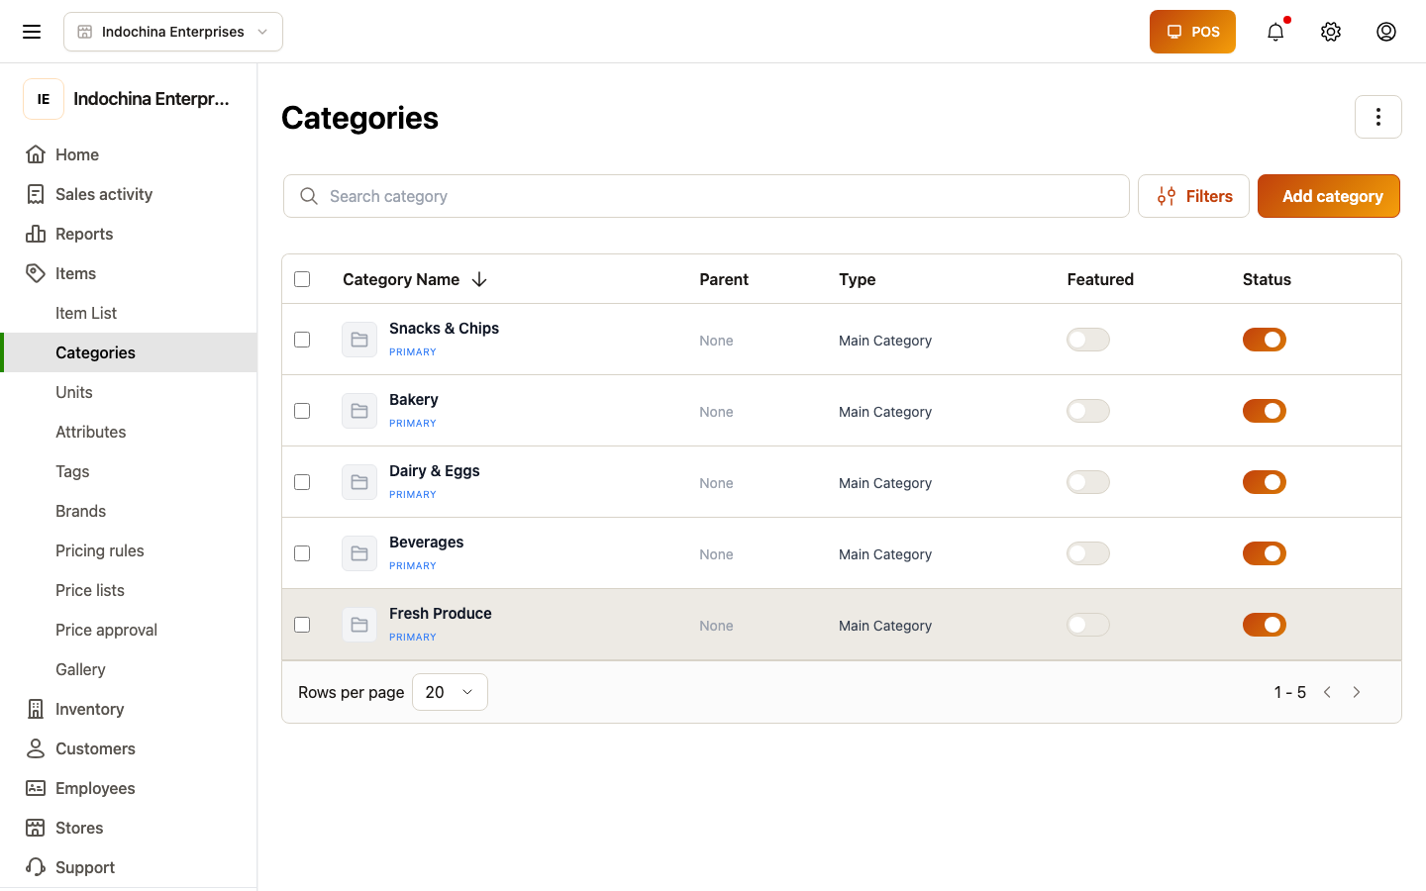
Task: Go to the next page arrow
Action: tap(1357, 692)
